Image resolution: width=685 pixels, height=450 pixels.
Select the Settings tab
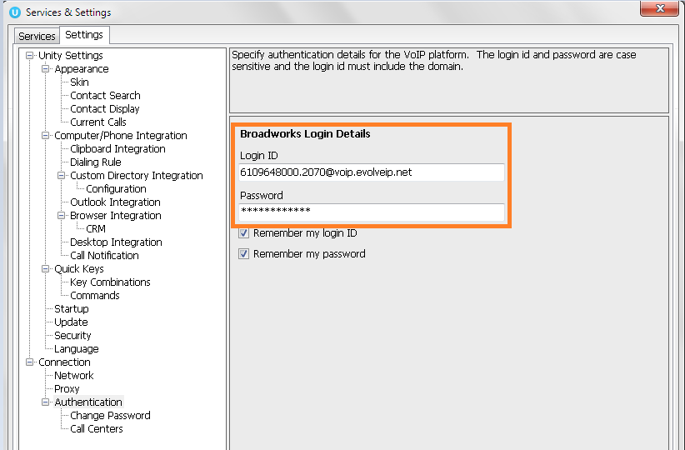tap(83, 35)
